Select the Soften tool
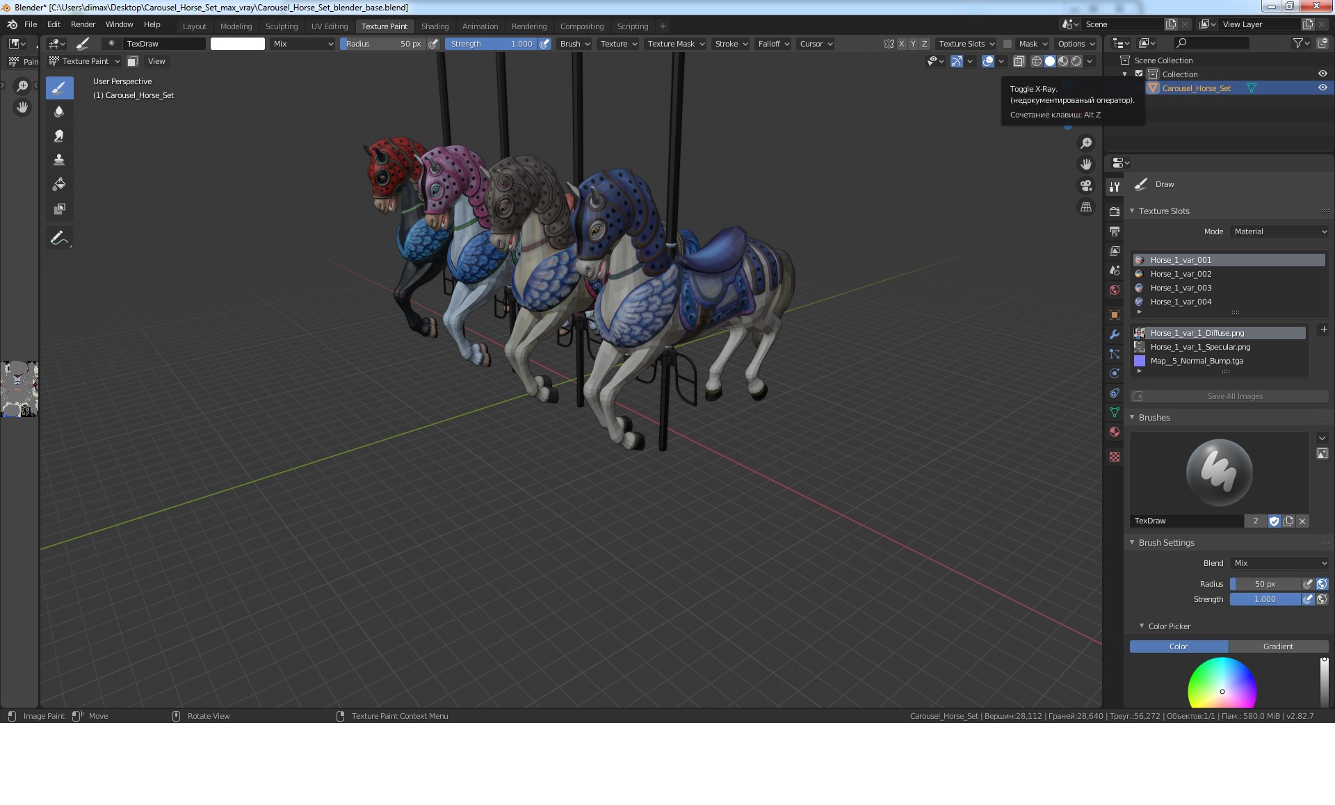Screen dimensions: 1335x805 tap(60, 111)
